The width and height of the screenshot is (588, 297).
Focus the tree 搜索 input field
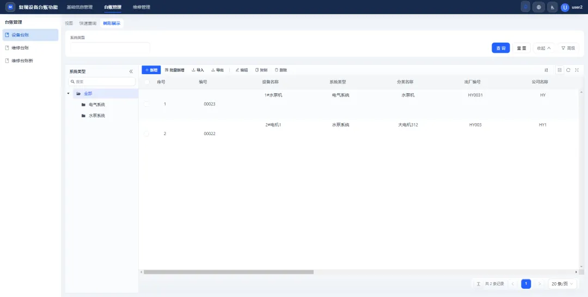(x=102, y=82)
